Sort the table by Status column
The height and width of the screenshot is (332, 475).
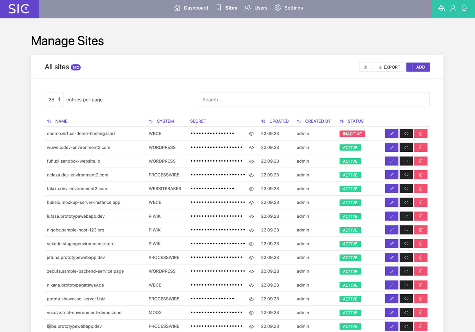(352, 121)
